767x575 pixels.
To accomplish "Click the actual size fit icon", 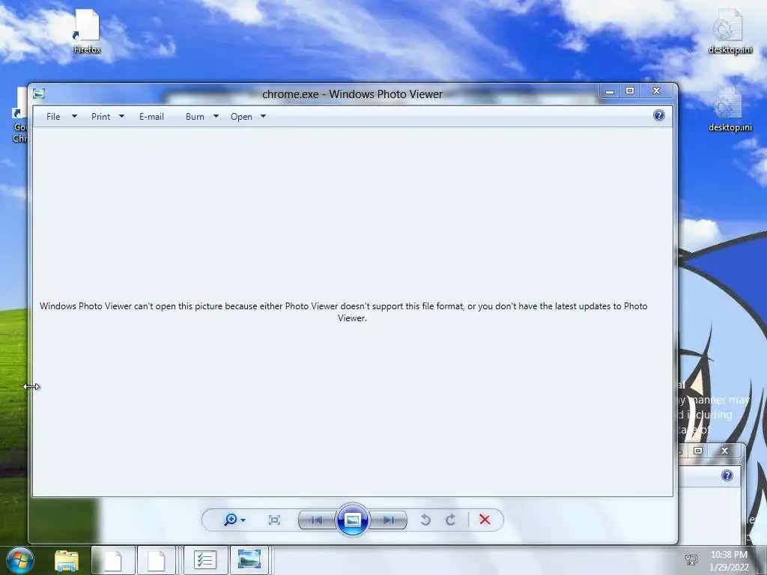I will click(274, 520).
